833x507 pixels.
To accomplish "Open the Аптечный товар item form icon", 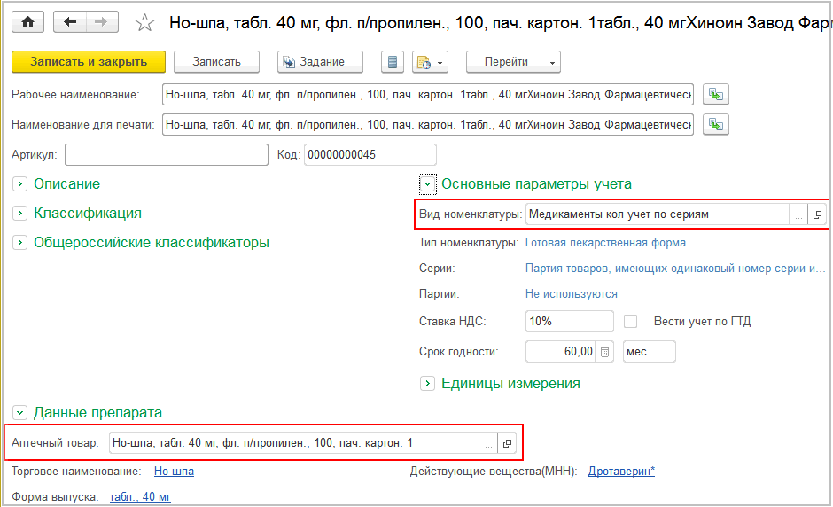I will point(507,443).
